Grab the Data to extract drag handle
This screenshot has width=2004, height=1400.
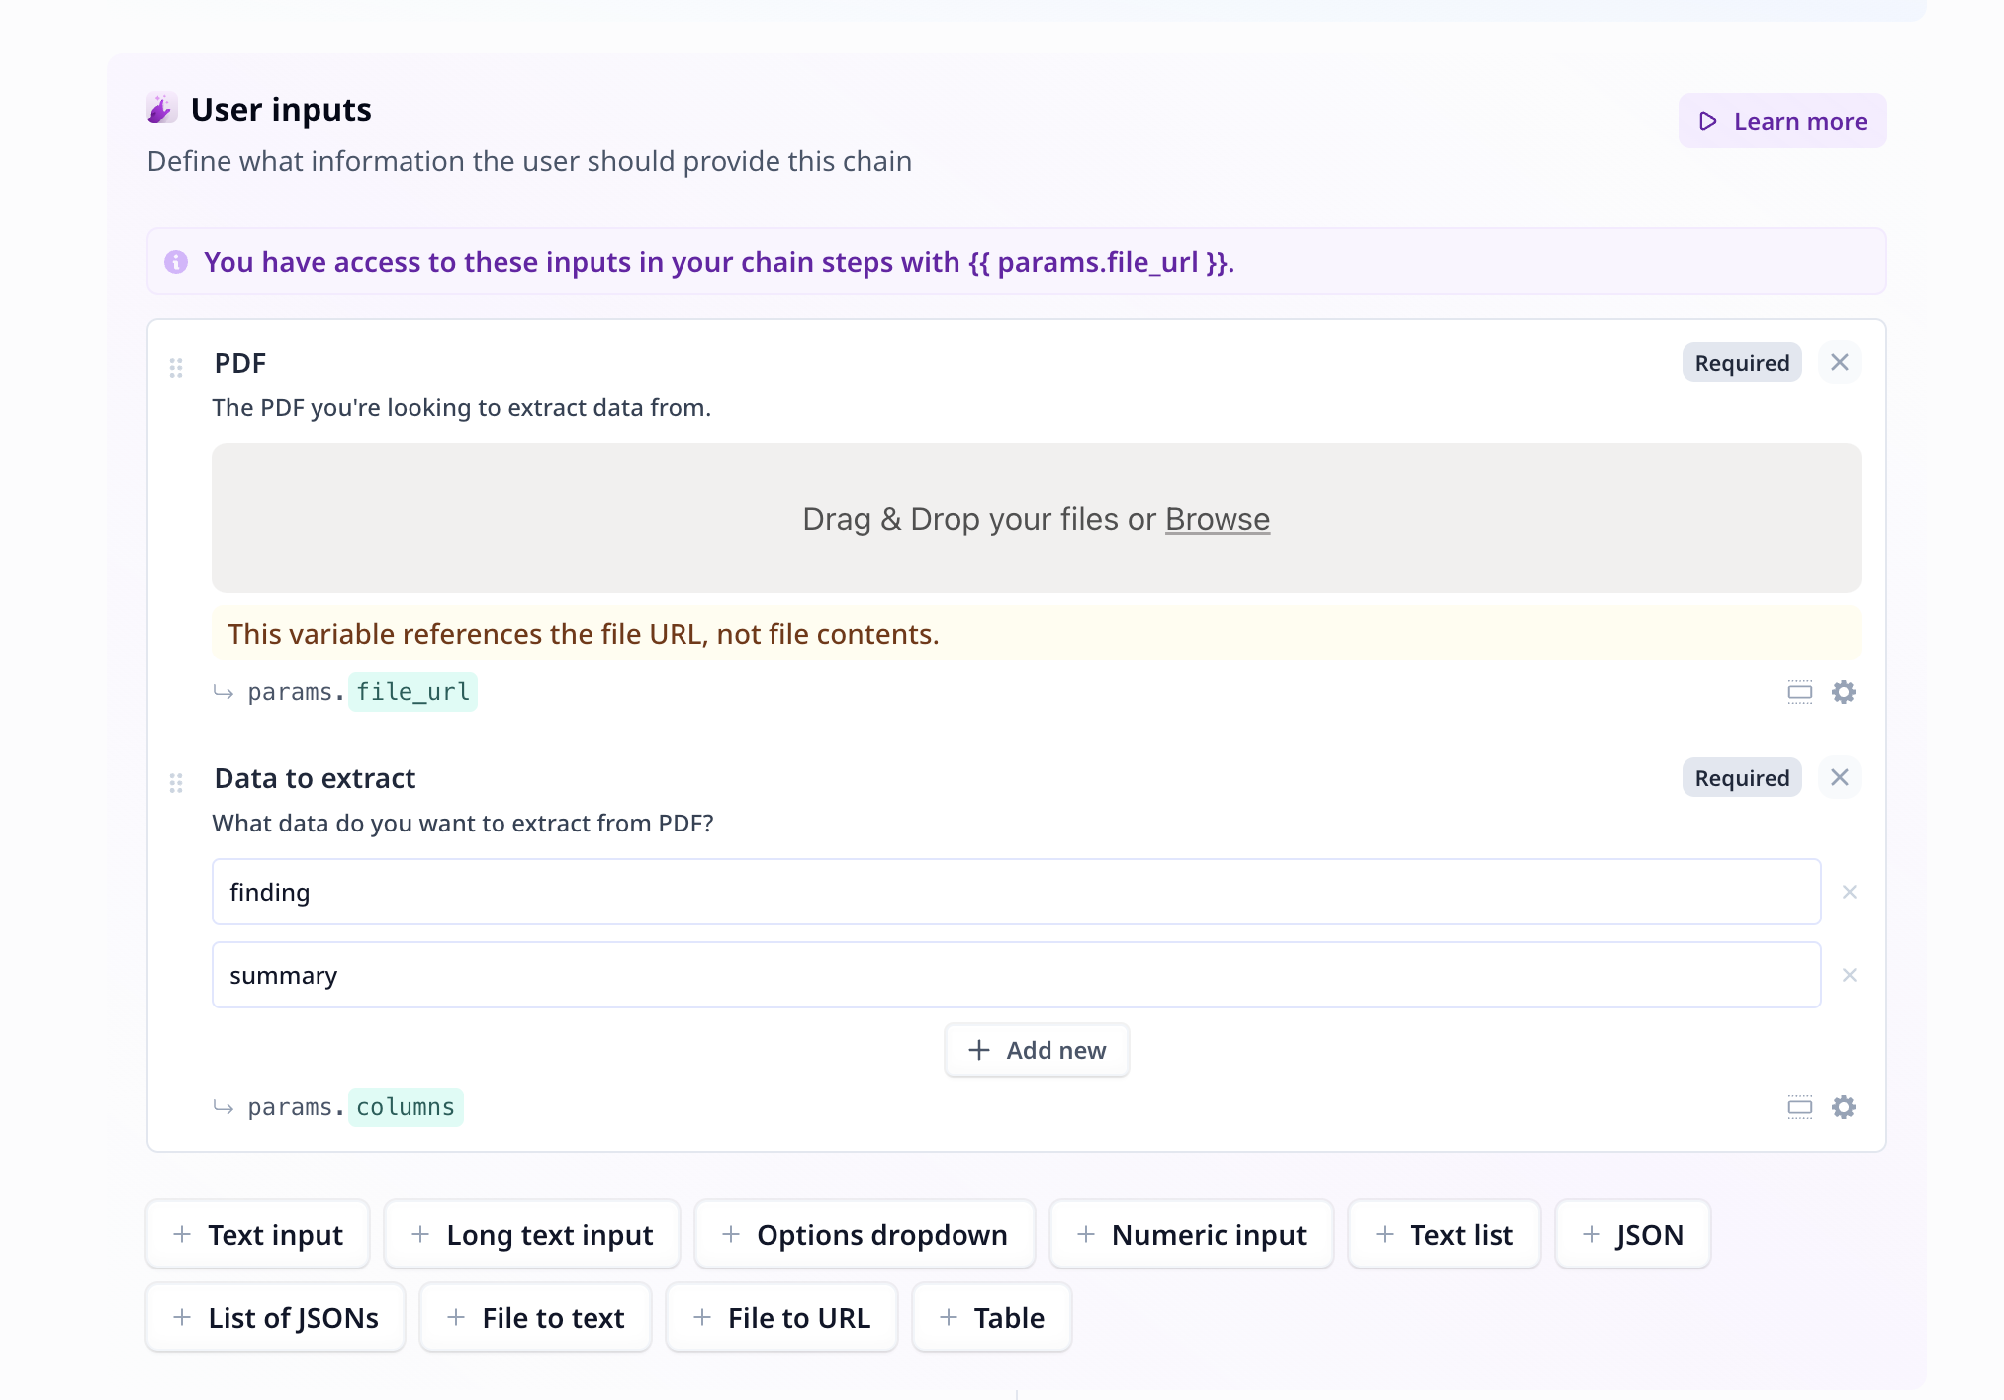(x=176, y=783)
